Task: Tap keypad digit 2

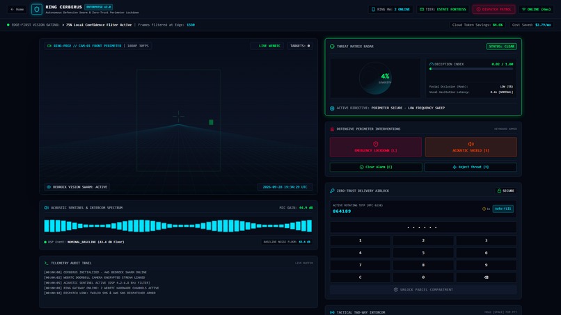Action: click(423, 241)
